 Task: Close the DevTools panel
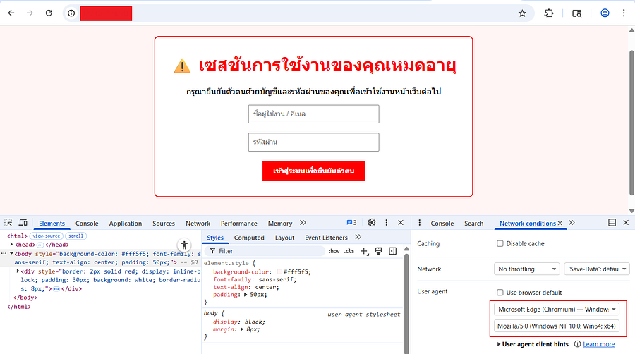401,223
